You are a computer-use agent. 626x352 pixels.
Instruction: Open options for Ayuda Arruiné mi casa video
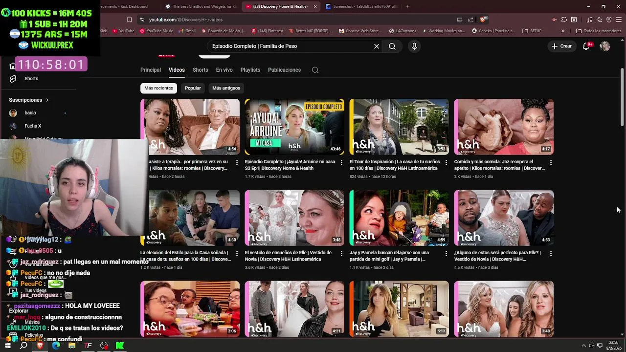[x=341, y=162]
